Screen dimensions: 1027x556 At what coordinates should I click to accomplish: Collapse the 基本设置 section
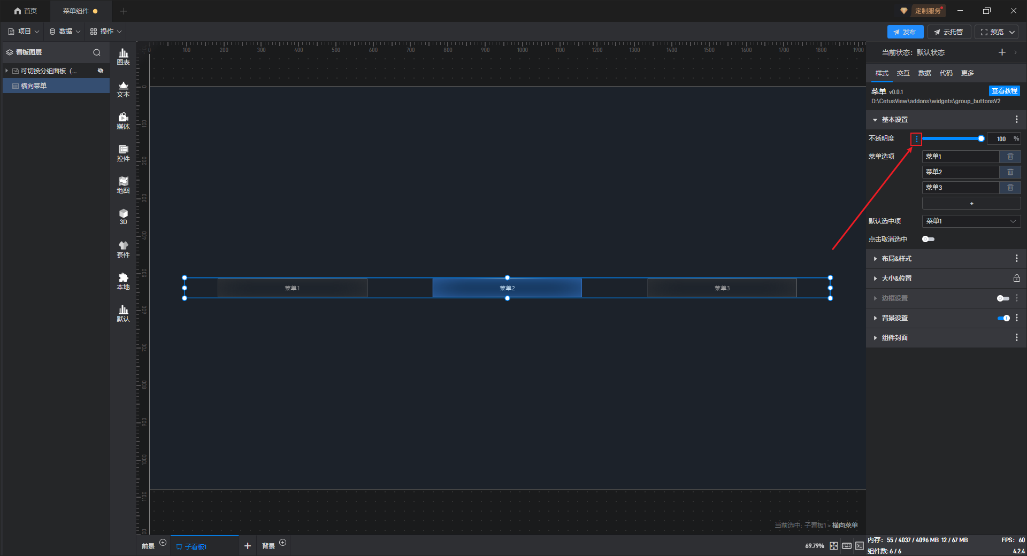pos(875,120)
